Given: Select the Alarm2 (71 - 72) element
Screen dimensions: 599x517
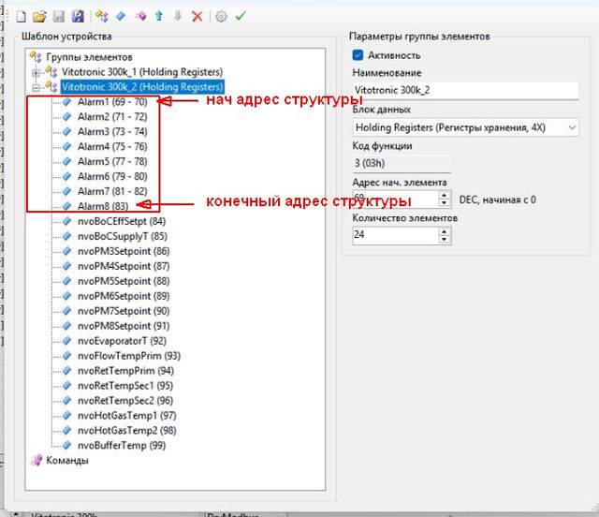Looking at the screenshot, I should pyautogui.click(x=112, y=117).
